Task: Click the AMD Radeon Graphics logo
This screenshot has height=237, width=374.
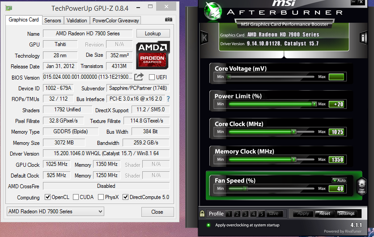Action: (x=153, y=55)
